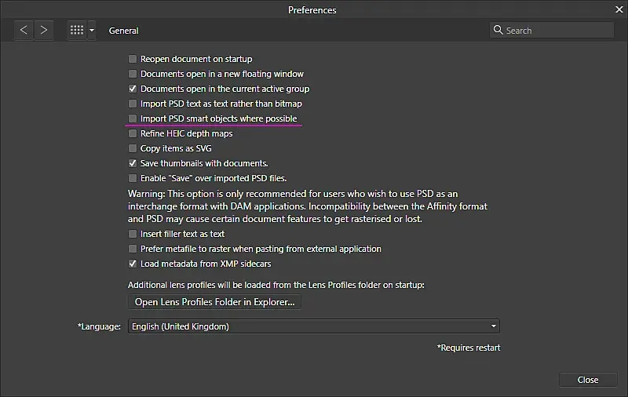628x397 pixels.
Task: Check Copy items as SVG
Action: click(x=133, y=148)
